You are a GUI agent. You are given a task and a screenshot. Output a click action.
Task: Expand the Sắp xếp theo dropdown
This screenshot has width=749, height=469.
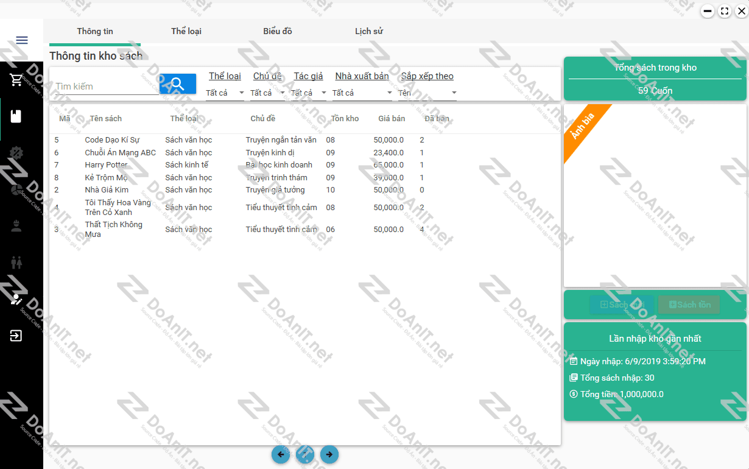pos(427,93)
